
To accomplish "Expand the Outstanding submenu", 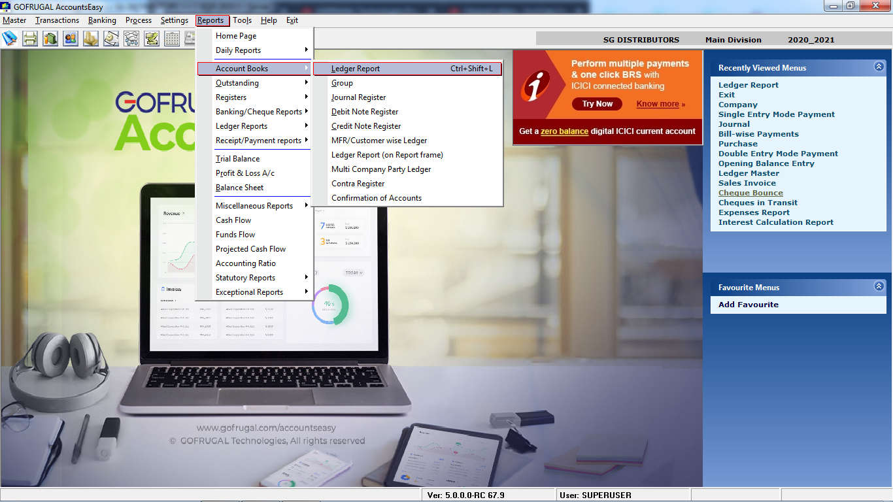I will (x=255, y=83).
